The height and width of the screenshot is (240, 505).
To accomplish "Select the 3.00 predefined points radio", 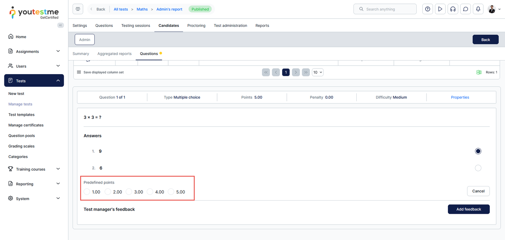I will click(x=129, y=192).
